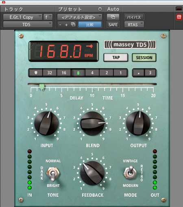Click the key icon in BPM display
The height and width of the screenshot is (207, 183).
(89, 46)
